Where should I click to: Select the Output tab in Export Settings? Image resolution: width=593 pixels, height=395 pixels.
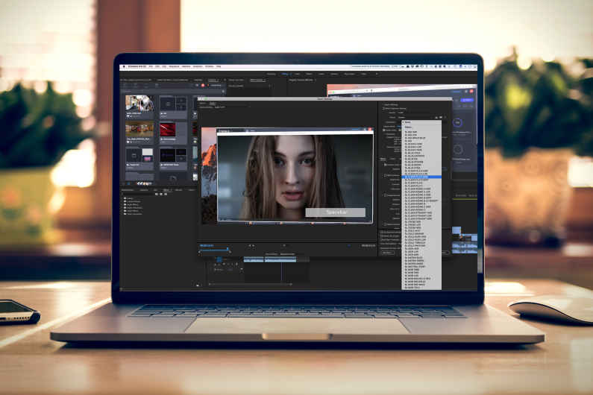(x=212, y=103)
